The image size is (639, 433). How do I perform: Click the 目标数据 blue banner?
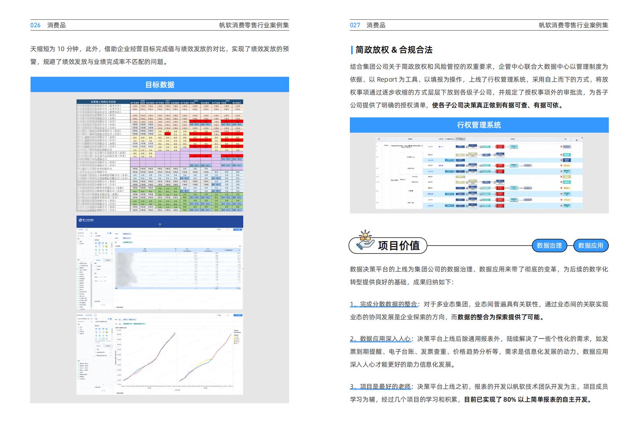click(159, 84)
